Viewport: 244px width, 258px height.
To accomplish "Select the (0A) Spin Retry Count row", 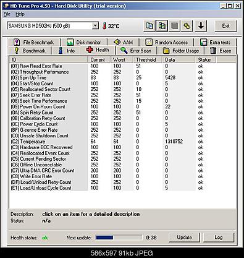I will pos(123,113).
